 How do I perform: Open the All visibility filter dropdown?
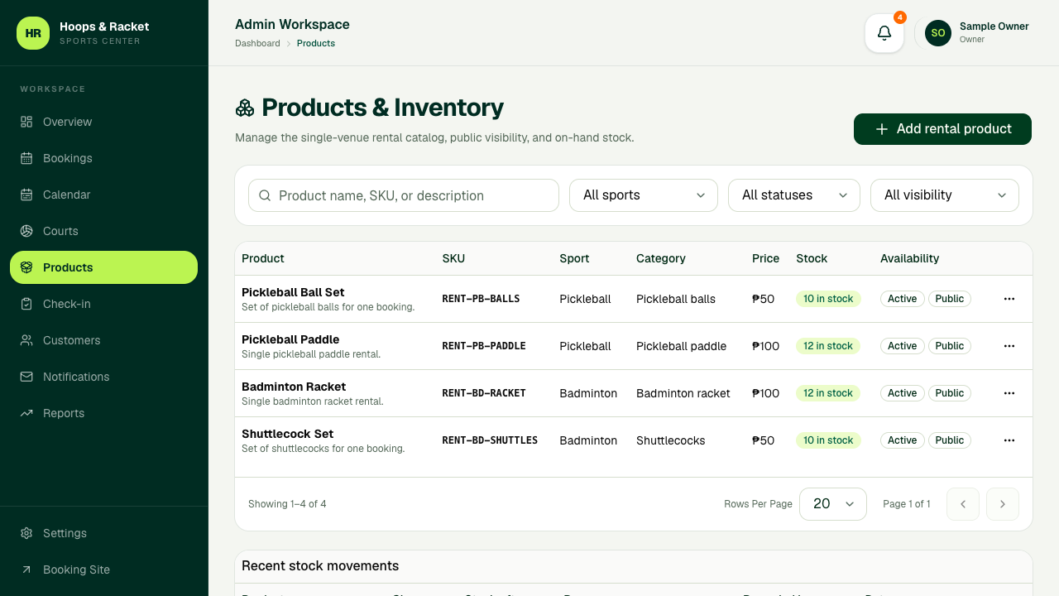tap(945, 195)
